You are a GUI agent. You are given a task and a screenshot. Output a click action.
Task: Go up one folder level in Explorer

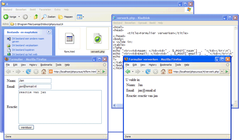tap(36, 17)
